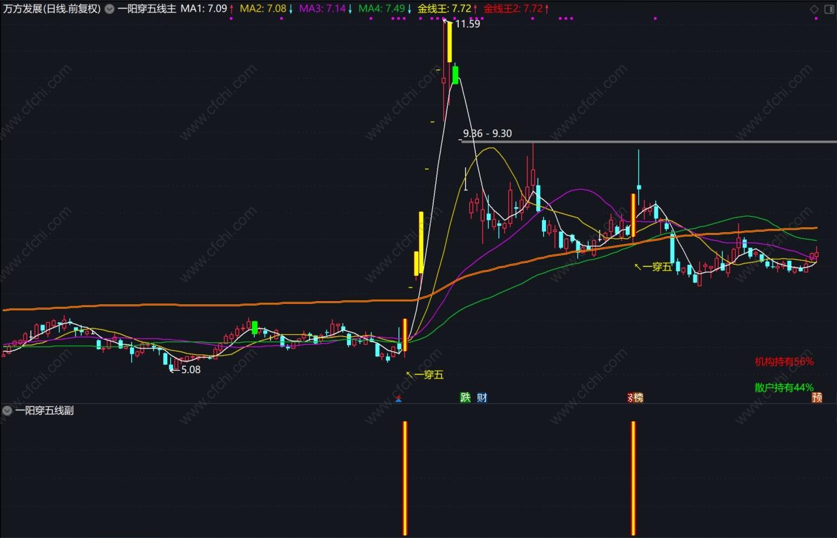Click the green candle next to the peak
This screenshot has height=538, width=837.
pyautogui.click(x=456, y=75)
